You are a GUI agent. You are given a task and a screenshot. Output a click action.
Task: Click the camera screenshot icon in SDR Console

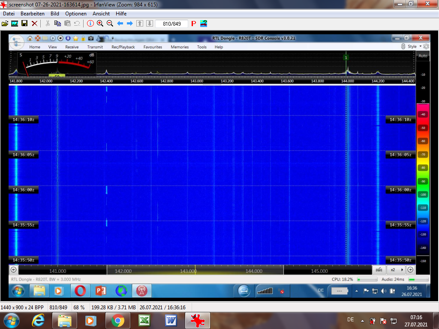[x=91, y=38]
